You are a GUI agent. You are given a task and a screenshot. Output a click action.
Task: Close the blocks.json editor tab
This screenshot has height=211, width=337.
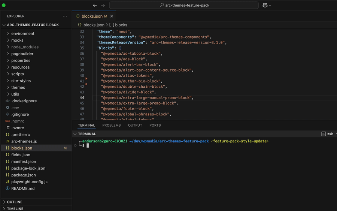point(112,16)
